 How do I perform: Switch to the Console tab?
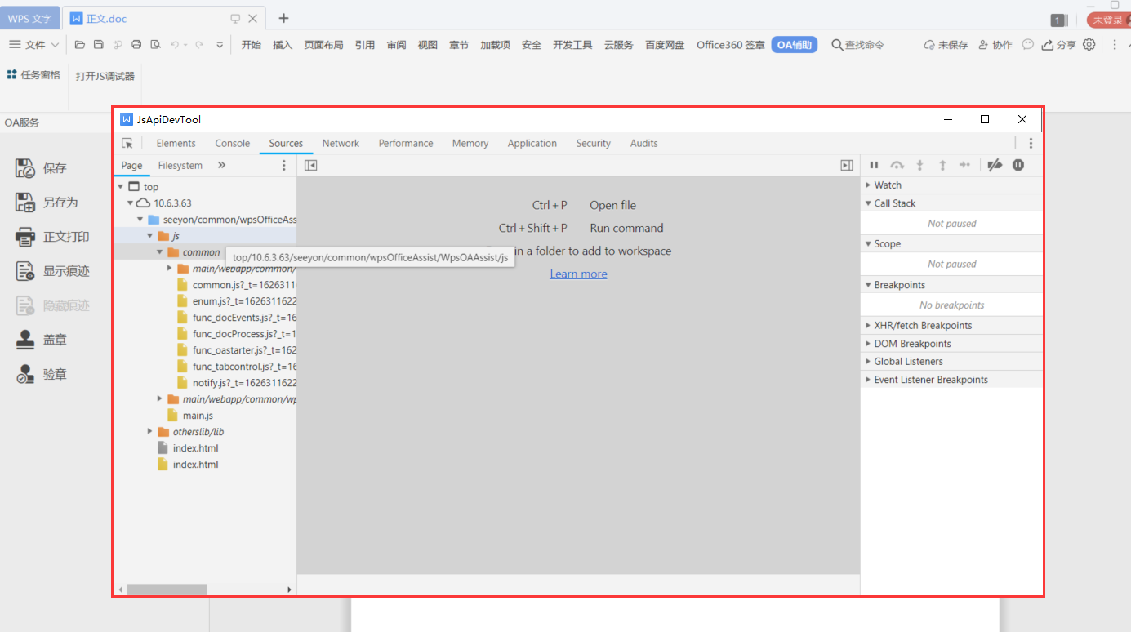[x=232, y=144]
